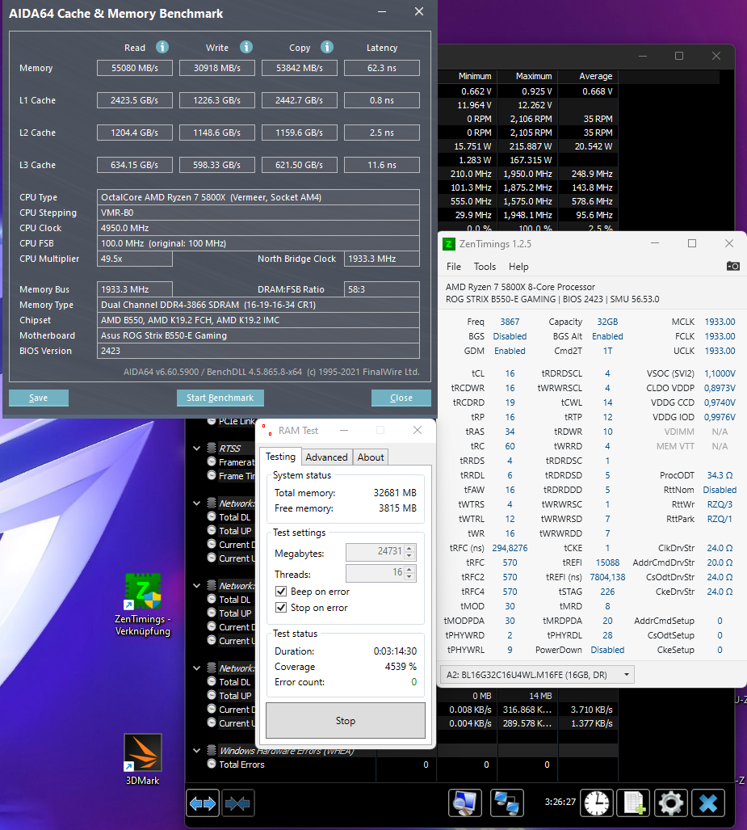
Task: Click the tCL value in ZenTimings
Action: click(510, 373)
